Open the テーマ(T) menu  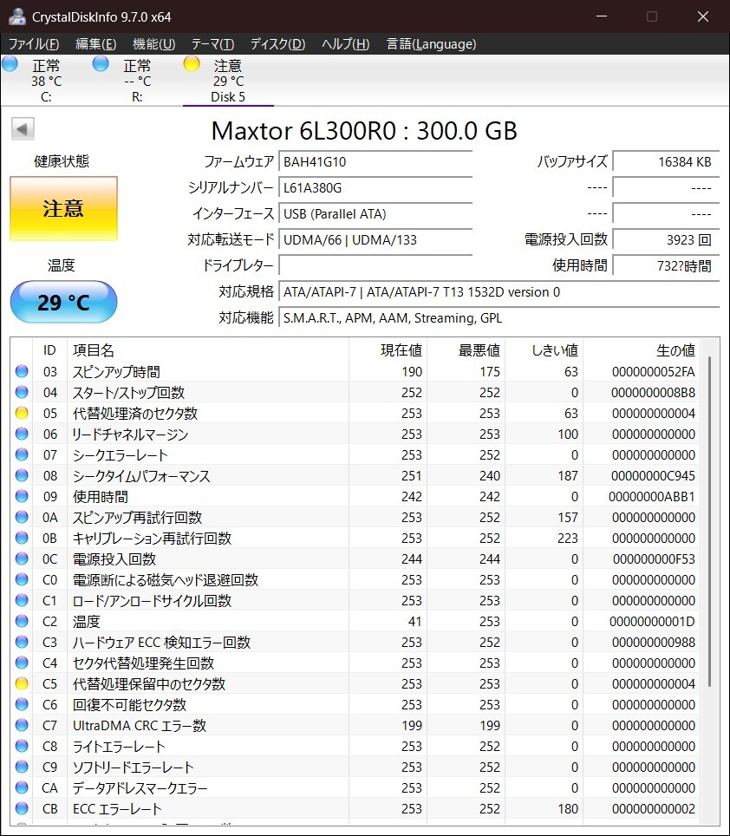pos(212,43)
